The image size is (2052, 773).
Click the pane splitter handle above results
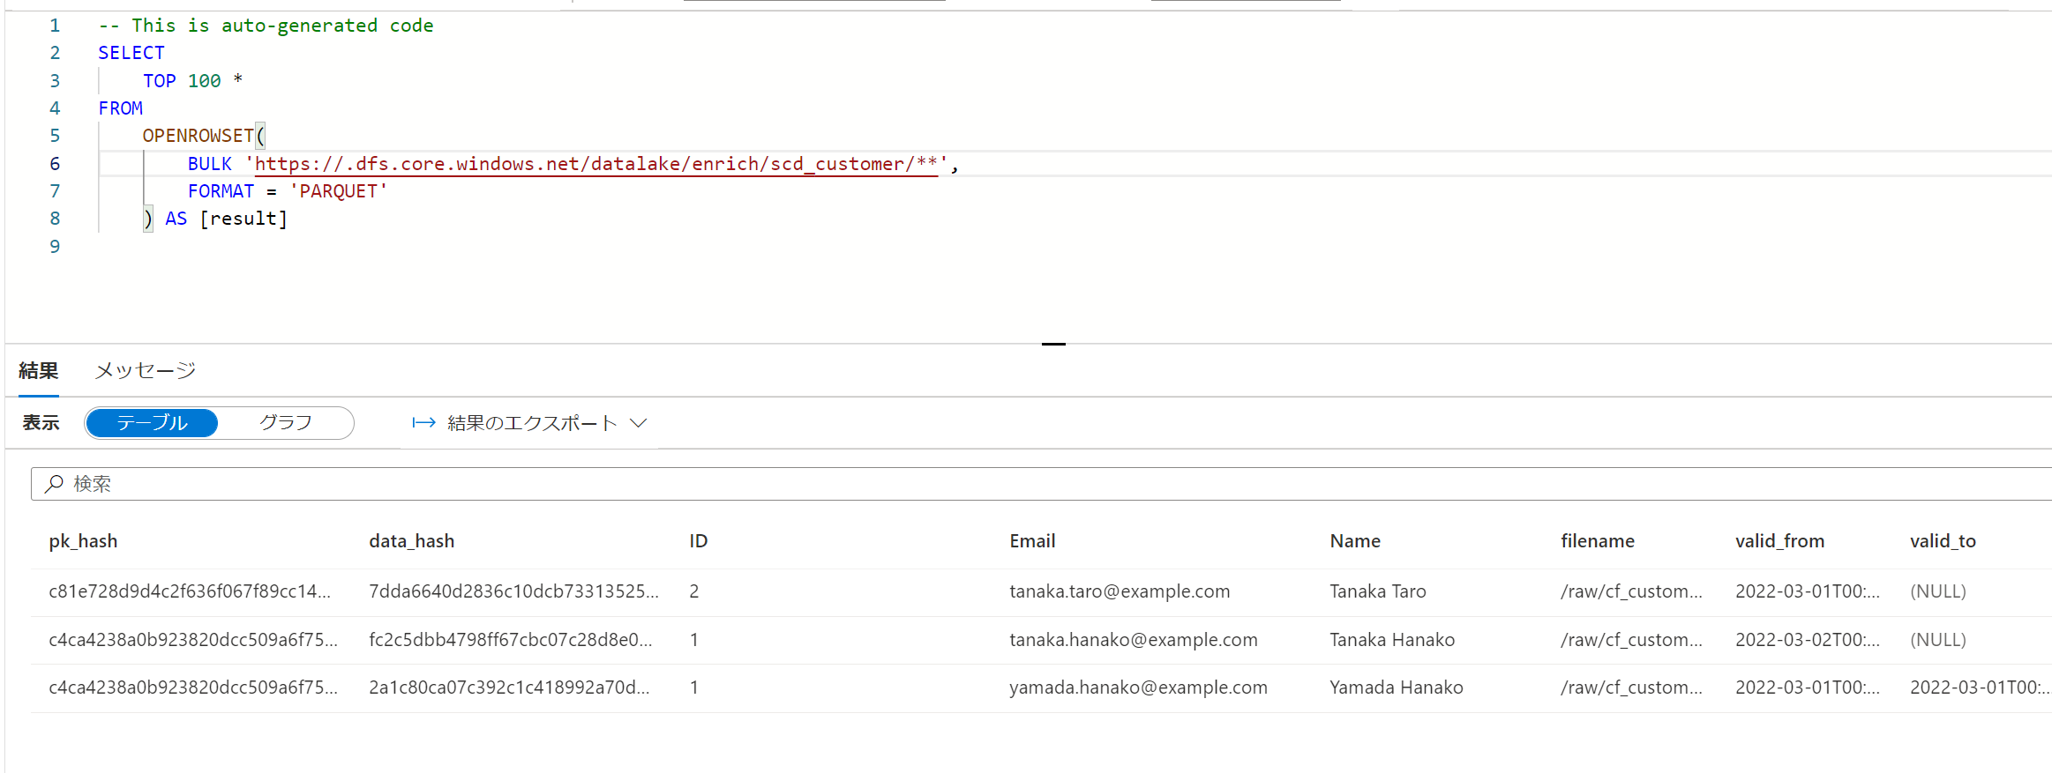point(1053,344)
